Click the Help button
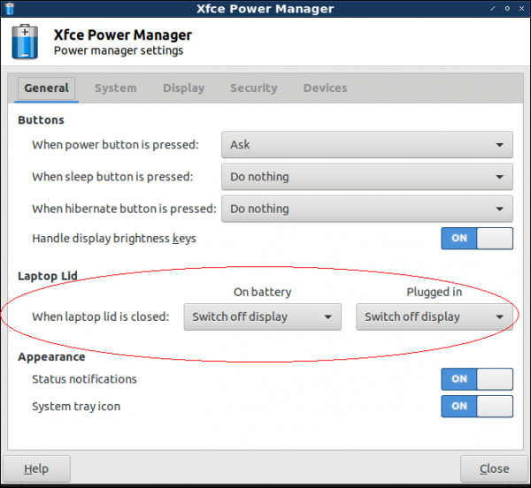Image resolution: width=531 pixels, height=488 pixels. click(x=36, y=469)
